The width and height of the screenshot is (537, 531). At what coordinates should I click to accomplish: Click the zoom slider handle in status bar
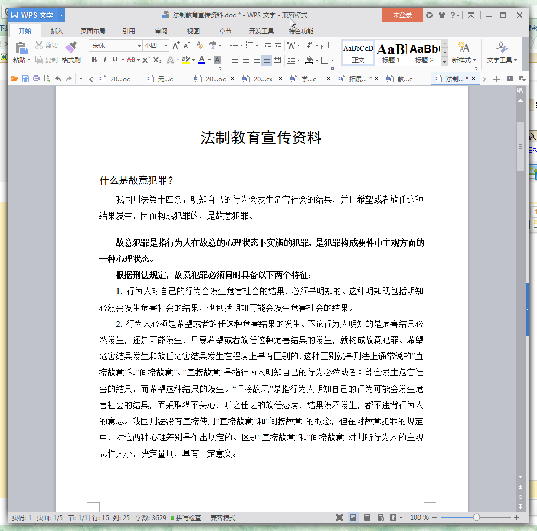[476, 517]
